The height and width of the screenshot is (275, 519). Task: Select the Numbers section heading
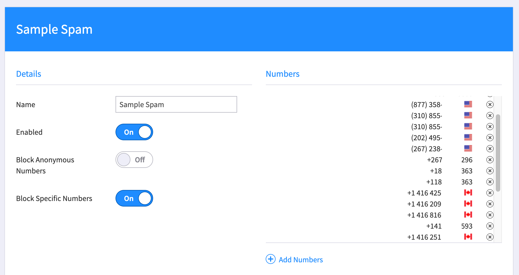click(x=282, y=74)
